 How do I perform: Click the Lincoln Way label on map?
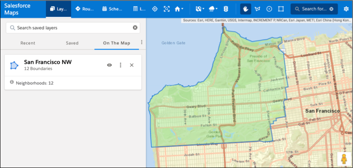coord(207,144)
